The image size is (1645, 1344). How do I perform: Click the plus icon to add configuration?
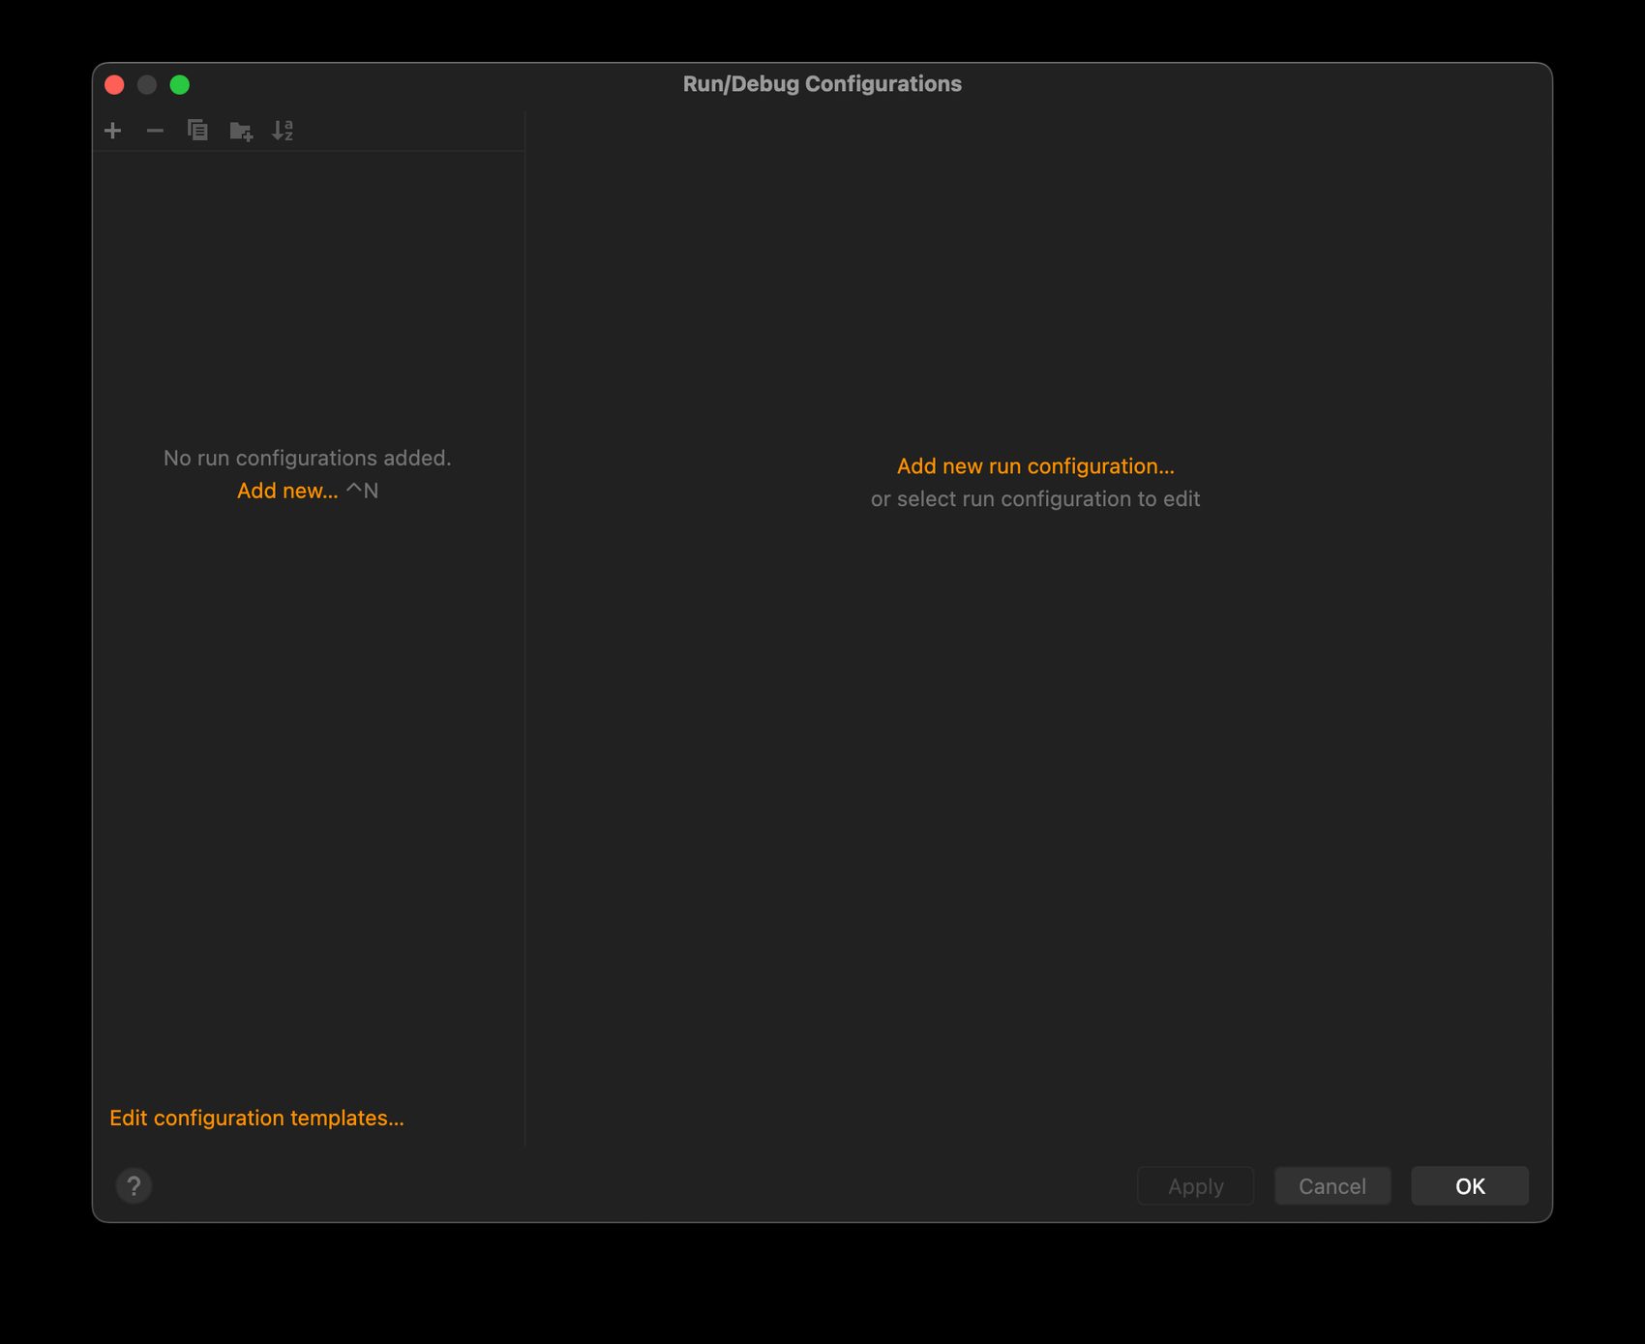click(x=113, y=131)
